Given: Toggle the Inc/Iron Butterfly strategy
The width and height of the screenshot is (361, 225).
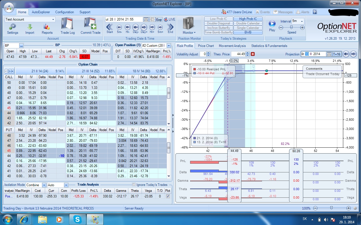Looking at the screenshot, I should [219, 28].
